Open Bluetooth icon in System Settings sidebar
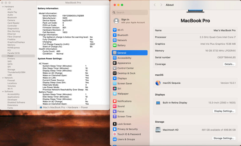The height and width of the screenshot is (146, 241). pos(115,35)
